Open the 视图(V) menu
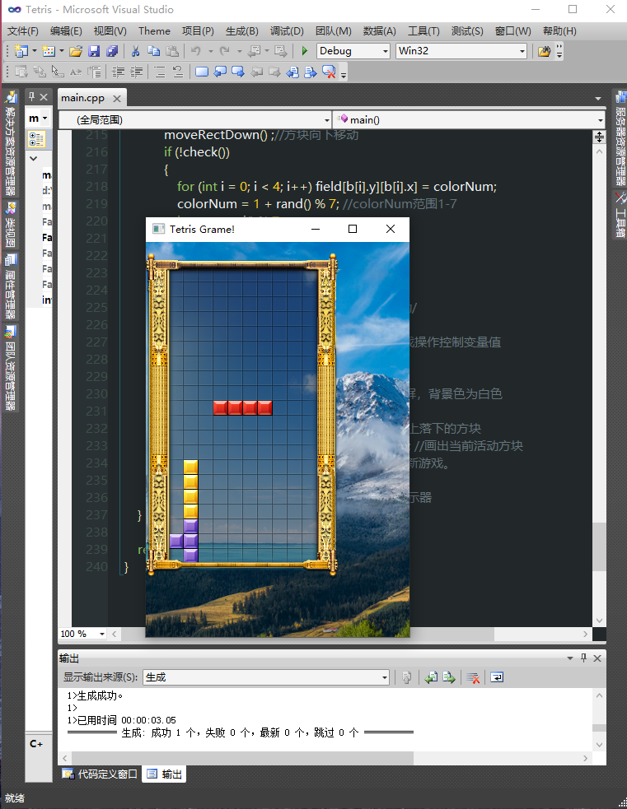627x809 pixels. pos(110,31)
